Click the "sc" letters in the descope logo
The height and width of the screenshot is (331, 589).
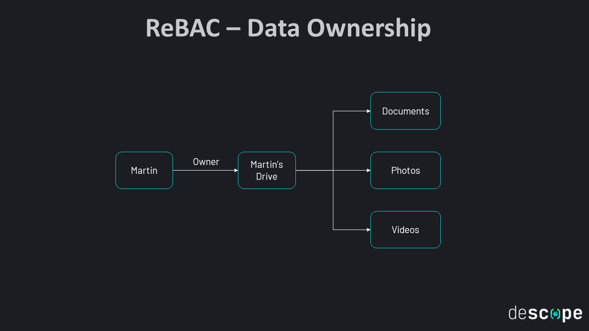click(x=538, y=314)
